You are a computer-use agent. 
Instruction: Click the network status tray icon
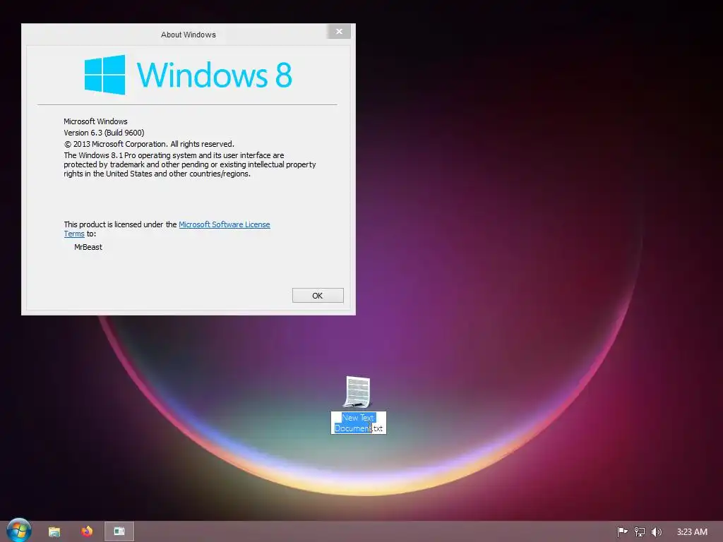[640, 532]
